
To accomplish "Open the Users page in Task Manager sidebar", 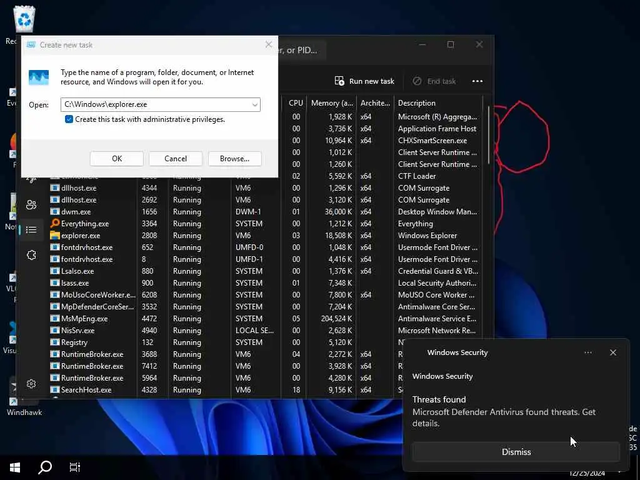I will pos(31,204).
